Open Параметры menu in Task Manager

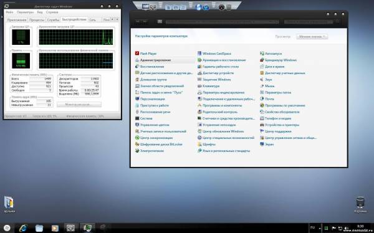coord(26,12)
